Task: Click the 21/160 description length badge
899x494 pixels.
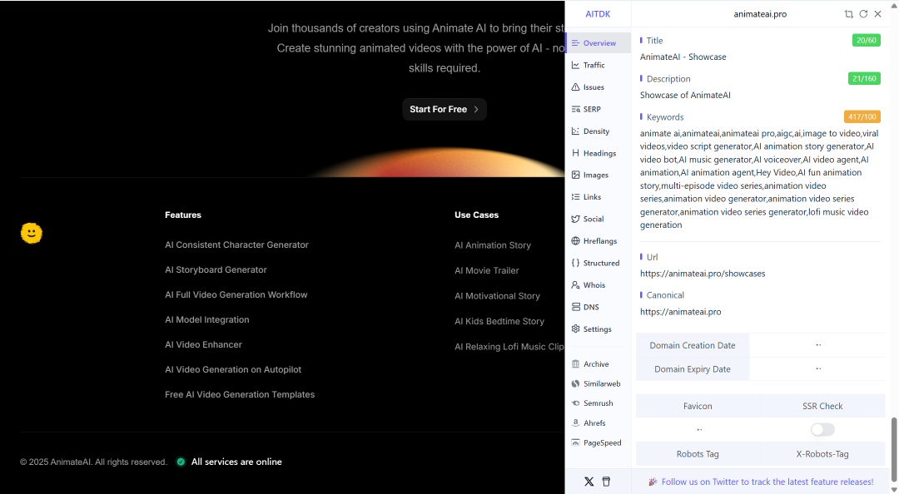Action: point(864,78)
